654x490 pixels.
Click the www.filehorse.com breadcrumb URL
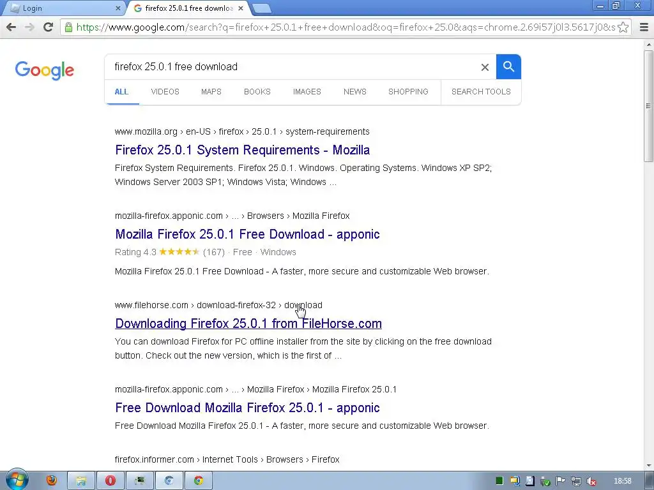pos(218,305)
